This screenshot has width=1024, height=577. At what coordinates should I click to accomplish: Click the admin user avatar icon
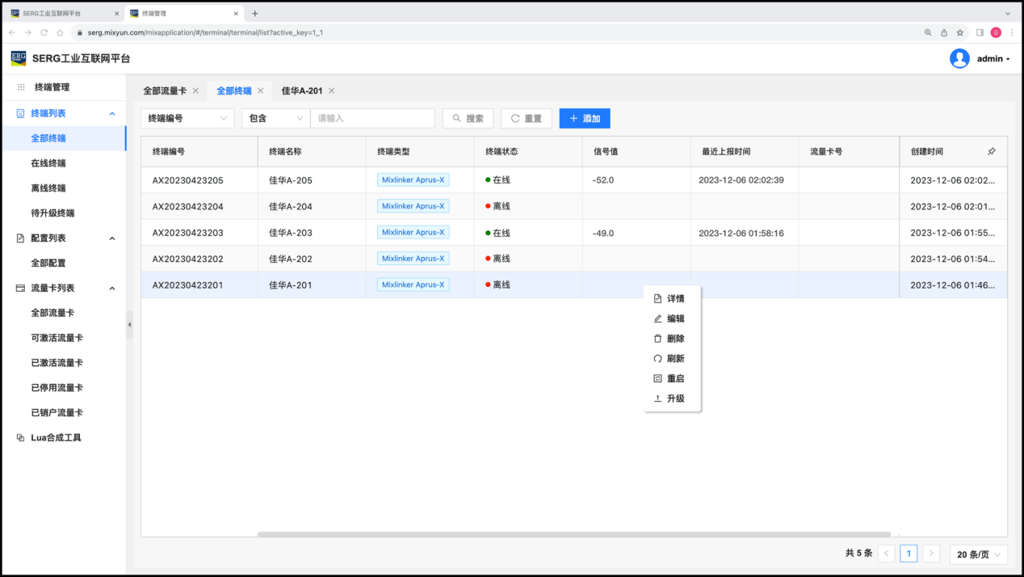pos(959,58)
